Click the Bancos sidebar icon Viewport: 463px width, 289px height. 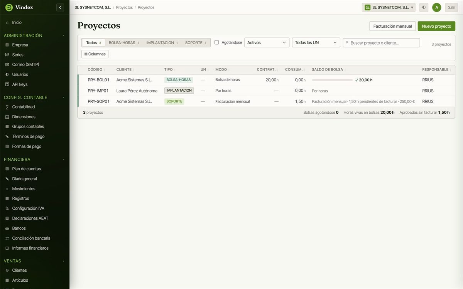coord(7,229)
